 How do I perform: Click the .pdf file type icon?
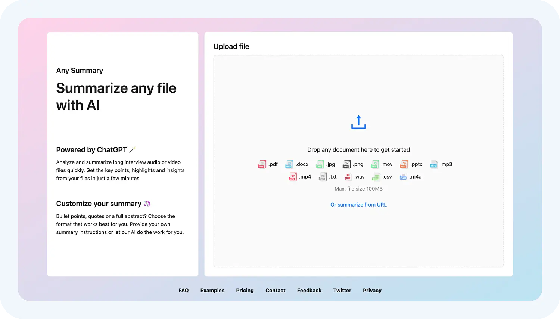point(262,164)
